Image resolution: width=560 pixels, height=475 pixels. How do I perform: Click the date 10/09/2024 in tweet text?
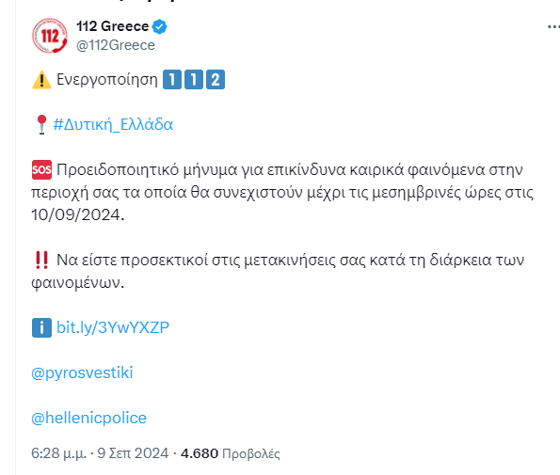click(78, 214)
